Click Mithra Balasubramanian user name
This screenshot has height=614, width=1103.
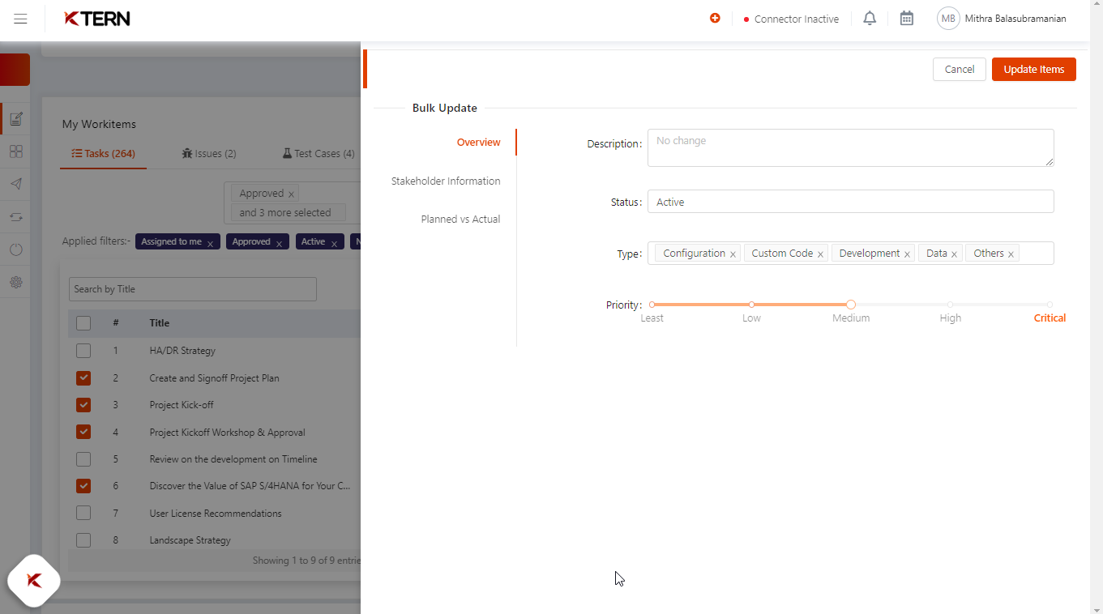pyautogui.click(x=1015, y=19)
